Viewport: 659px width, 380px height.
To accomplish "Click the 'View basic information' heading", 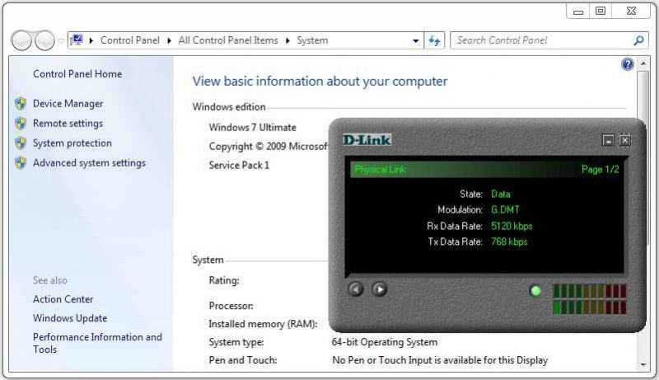I will (x=320, y=81).
